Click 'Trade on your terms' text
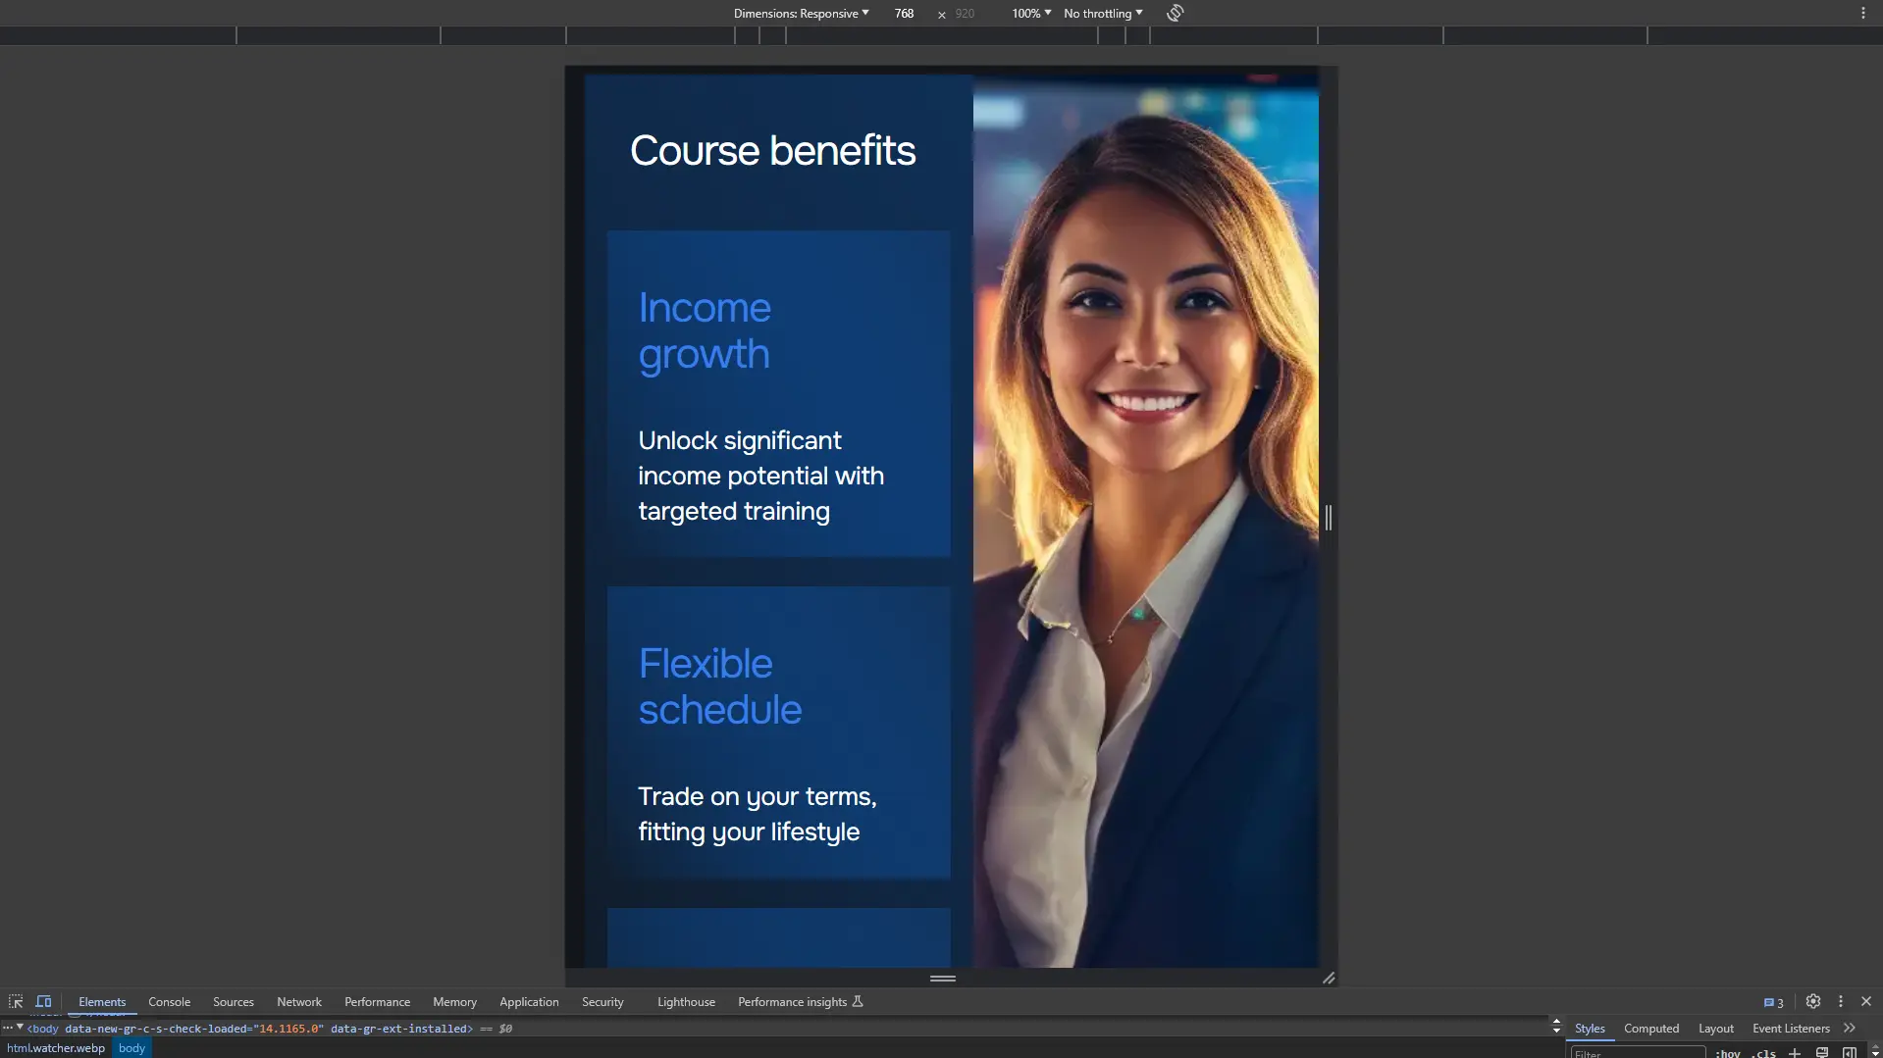The height and width of the screenshot is (1058, 1883). pos(757,814)
